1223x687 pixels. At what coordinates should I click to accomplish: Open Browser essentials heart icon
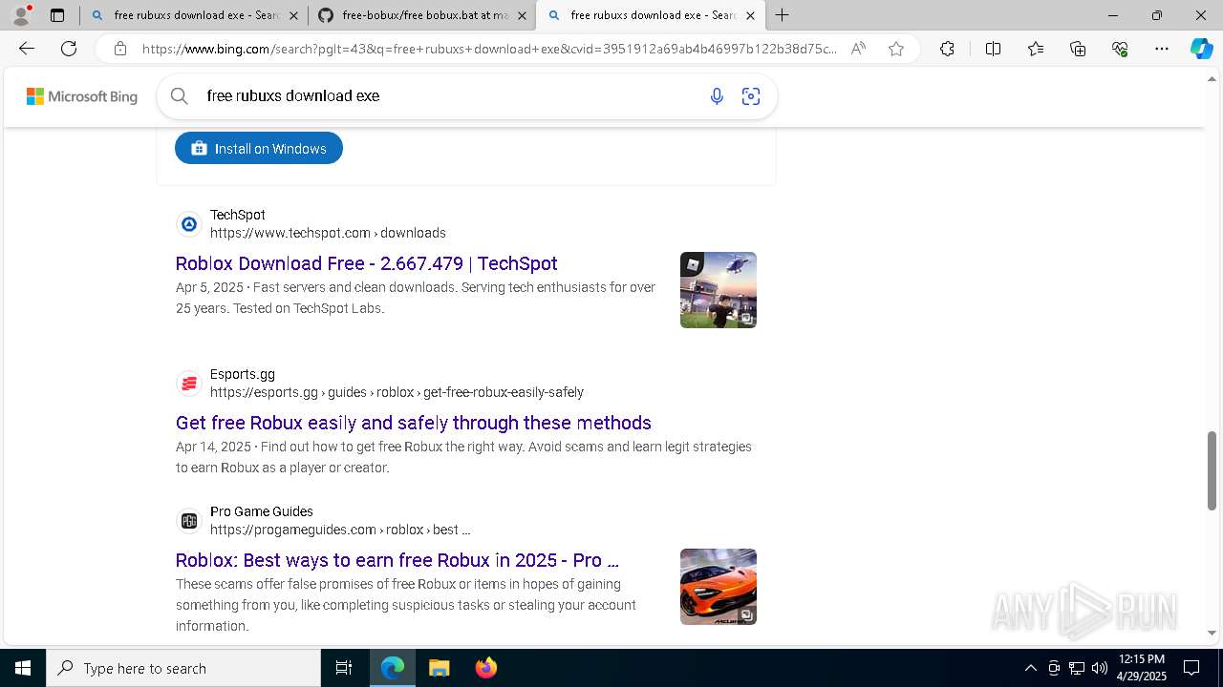(1120, 49)
